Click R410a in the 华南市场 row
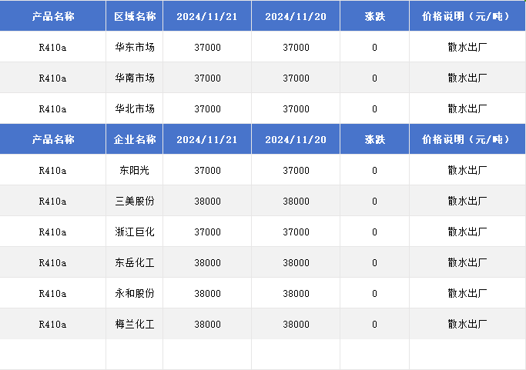 (52, 78)
